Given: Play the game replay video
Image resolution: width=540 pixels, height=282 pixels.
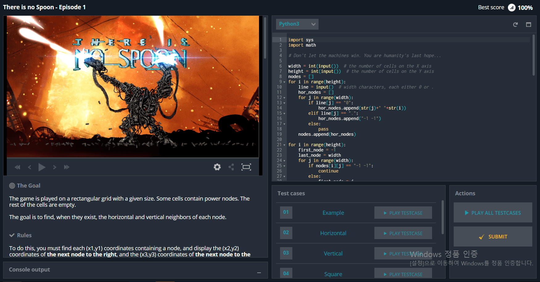Looking at the screenshot, I should [x=42, y=167].
